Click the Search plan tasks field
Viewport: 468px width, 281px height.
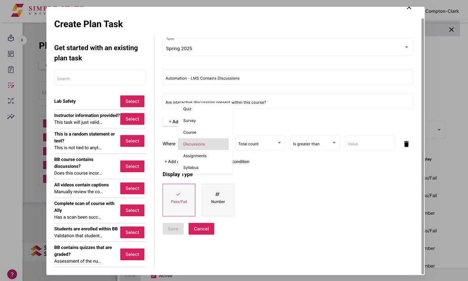tap(100, 77)
